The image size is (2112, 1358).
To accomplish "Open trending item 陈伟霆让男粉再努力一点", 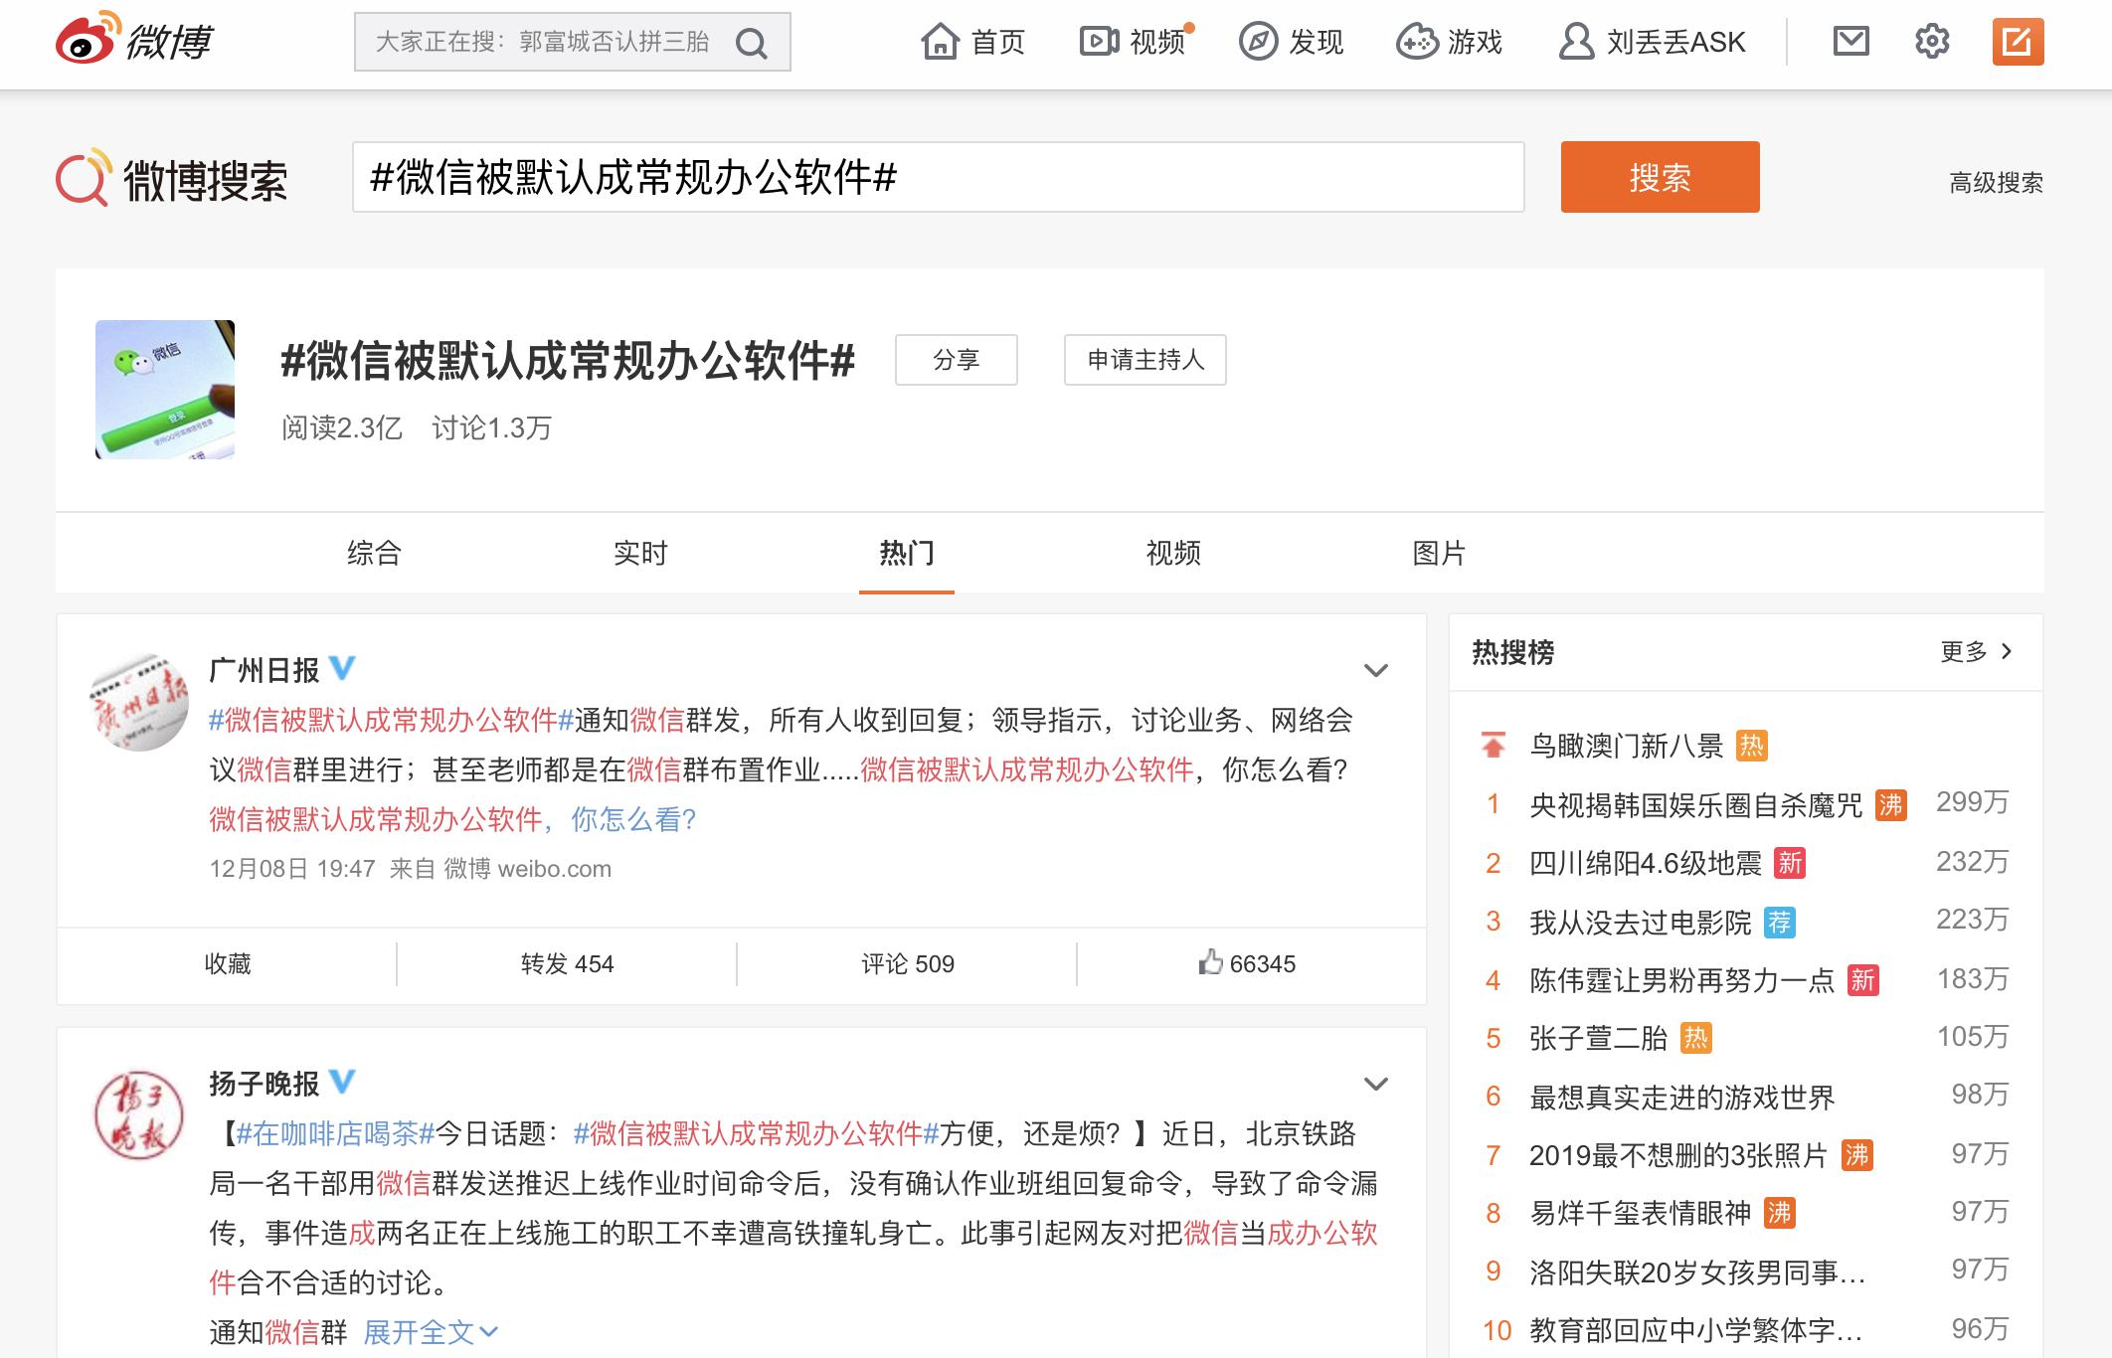I will (x=1682, y=981).
